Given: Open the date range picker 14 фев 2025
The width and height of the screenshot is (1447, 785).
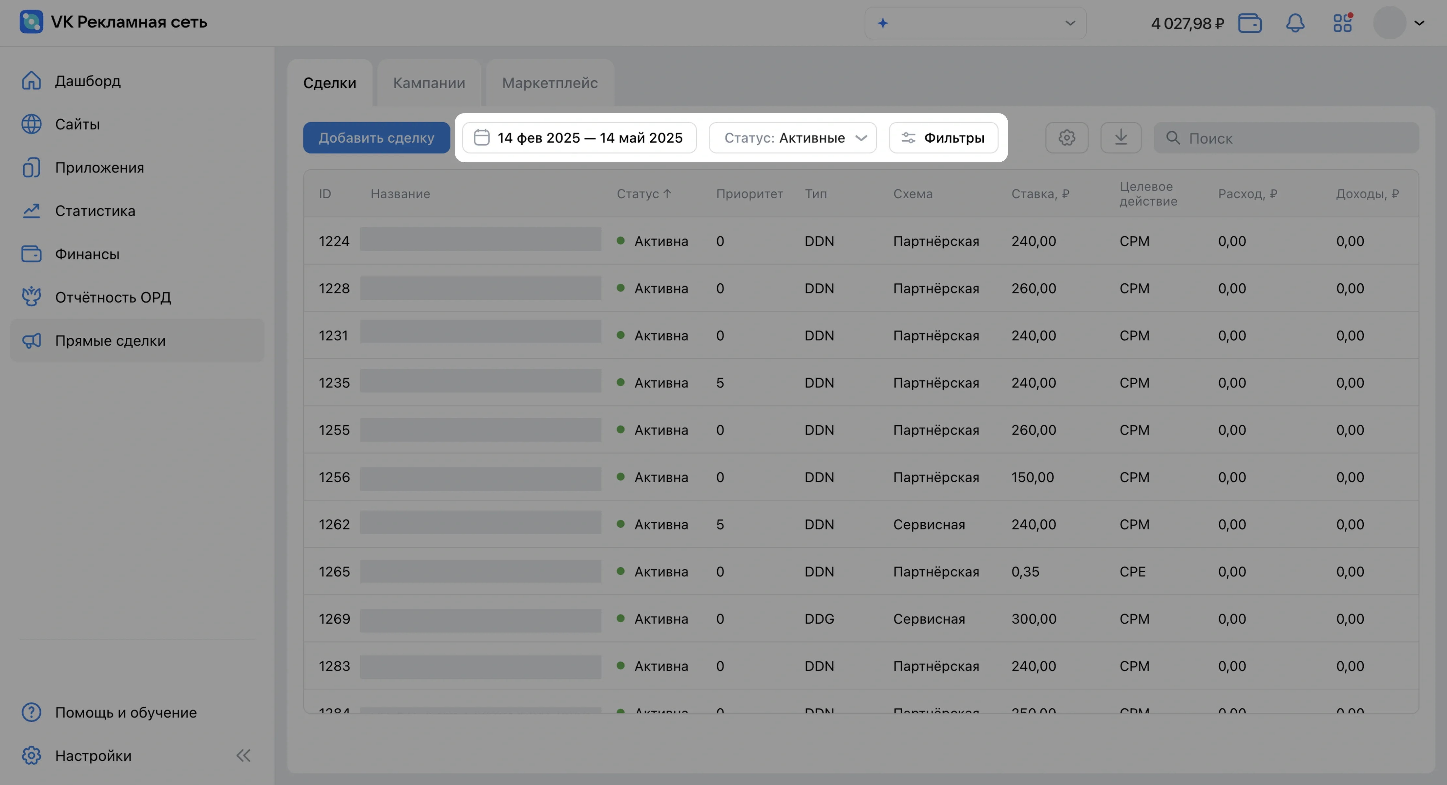Looking at the screenshot, I should (x=579, y=138).
